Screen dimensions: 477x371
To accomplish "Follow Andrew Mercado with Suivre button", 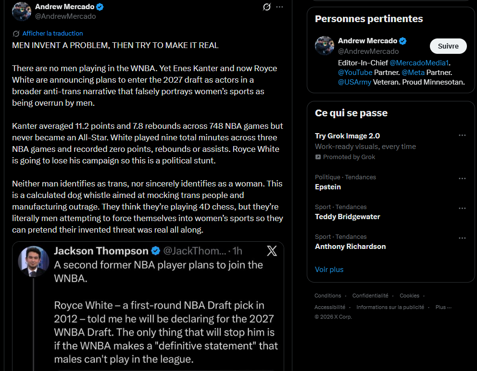I will (x=448, y=46).
